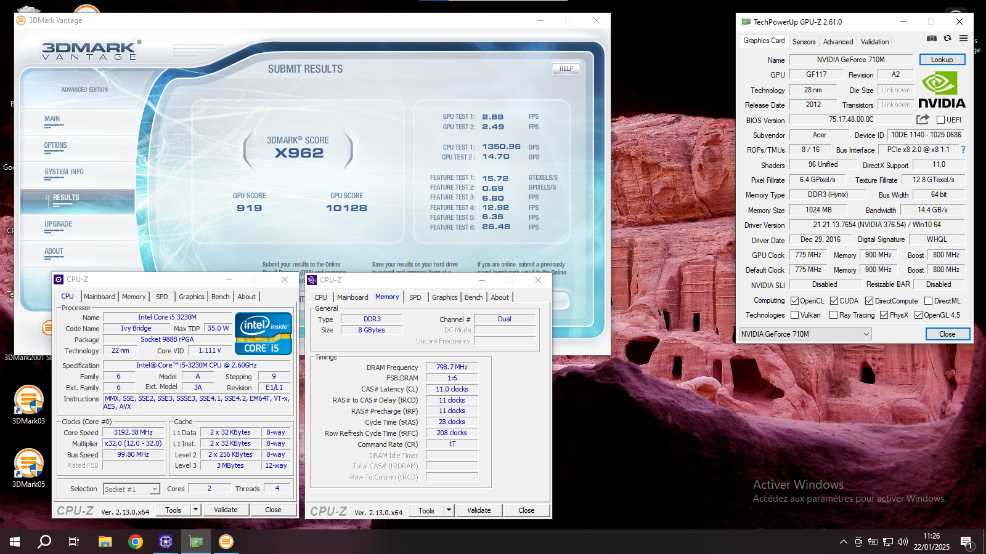Toggle the Ray Tracing checkbox

tap(833, 315)
